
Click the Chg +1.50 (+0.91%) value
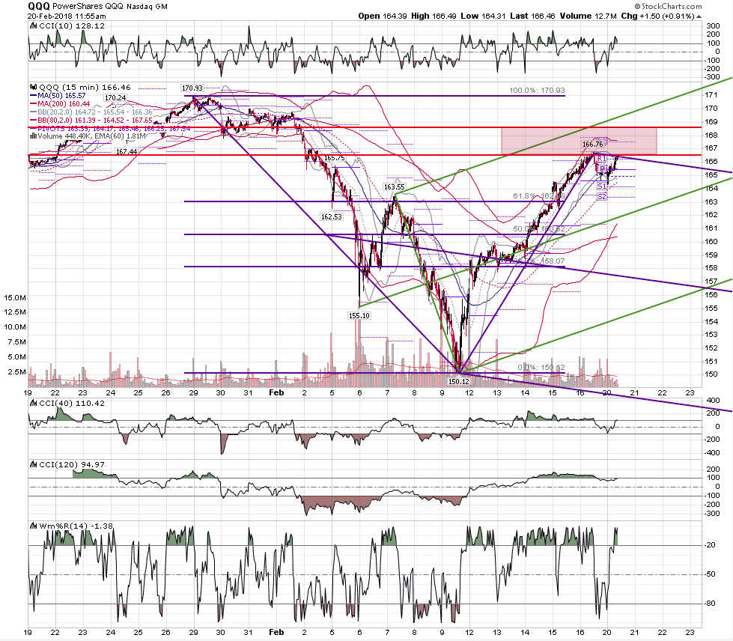click(x=657, y=16)
